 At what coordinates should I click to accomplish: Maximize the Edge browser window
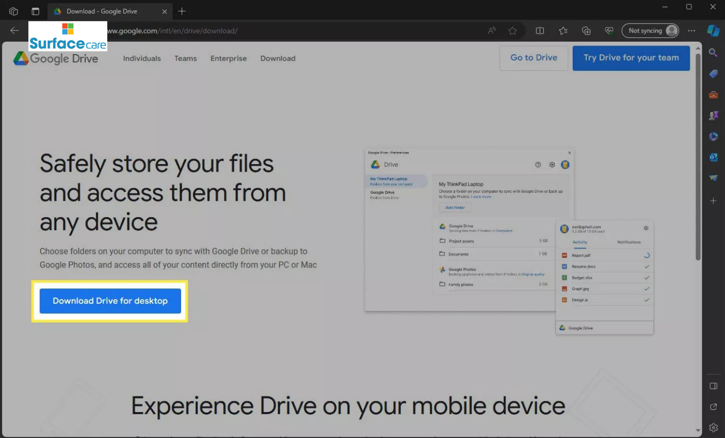(x=689, y=7)
